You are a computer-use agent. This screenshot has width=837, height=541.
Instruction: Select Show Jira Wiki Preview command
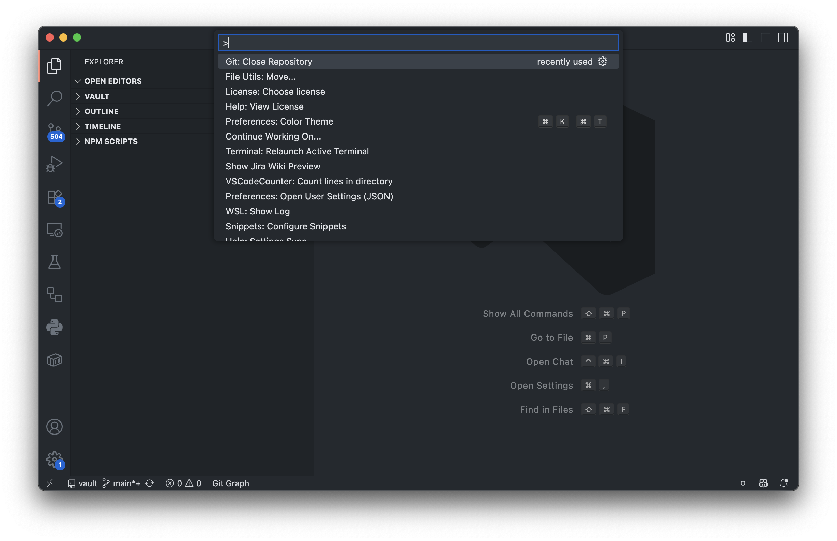click(x=418, y=166)
